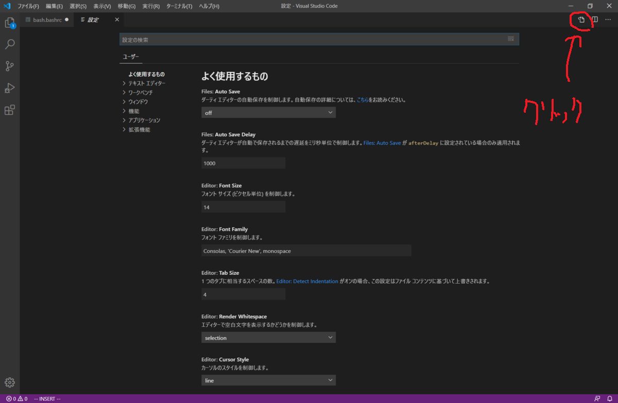
Task: Expand the ウィンドウ category
Action: (x=138, y=102)
